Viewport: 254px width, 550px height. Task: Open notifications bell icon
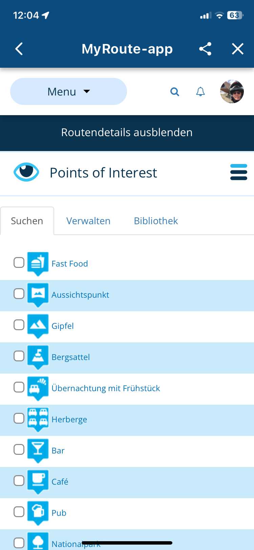pyautogui.click(x=200, y=92)
